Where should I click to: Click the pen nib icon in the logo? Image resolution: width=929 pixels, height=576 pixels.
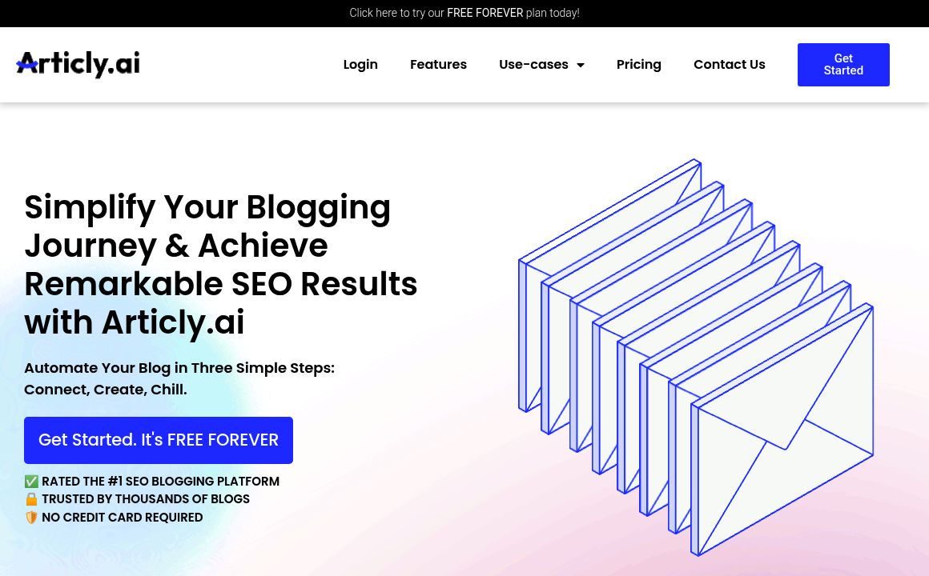(26, 62)
